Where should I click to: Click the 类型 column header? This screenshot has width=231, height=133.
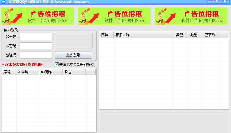pos(179,35)
